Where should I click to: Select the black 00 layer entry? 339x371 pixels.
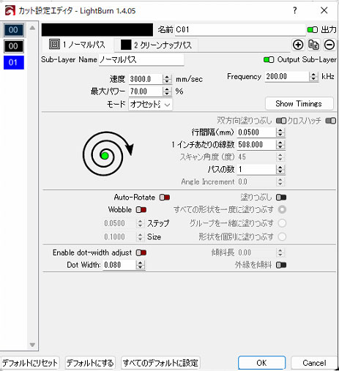13,46
